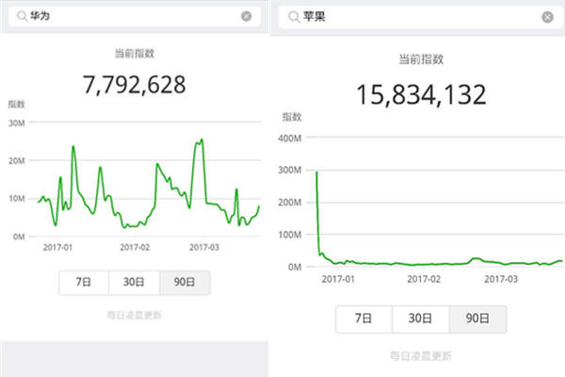565x377 pixels.
Task: Focus the 苹果 search input field
Action: [x=421, y=17]
